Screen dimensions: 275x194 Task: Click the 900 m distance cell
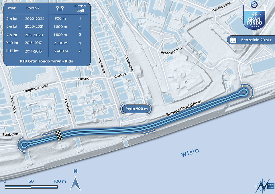click(60, 18)
